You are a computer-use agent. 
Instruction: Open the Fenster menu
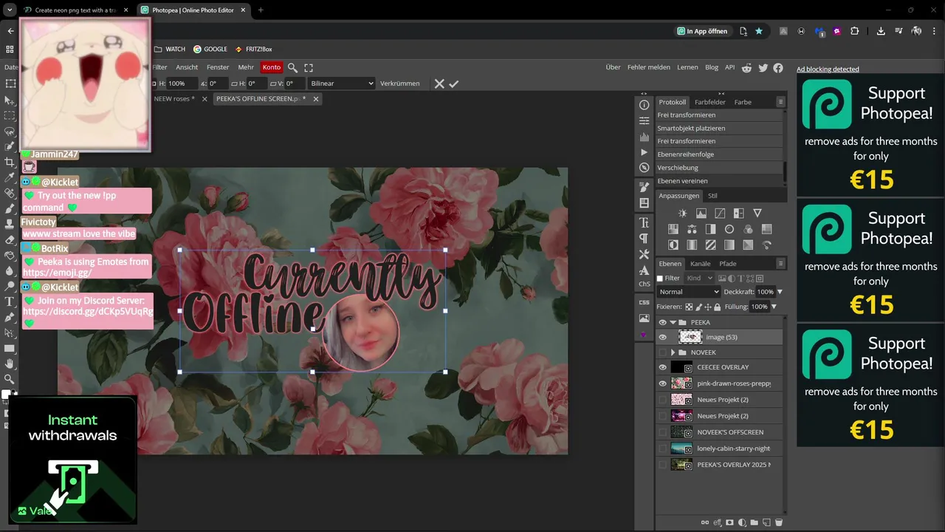click(x=218, y=67)
